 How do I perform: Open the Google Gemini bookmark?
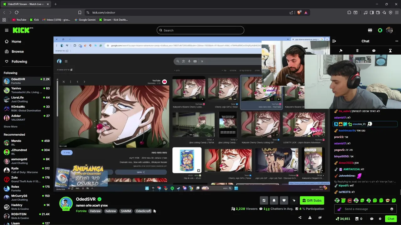tap(85, 20)
